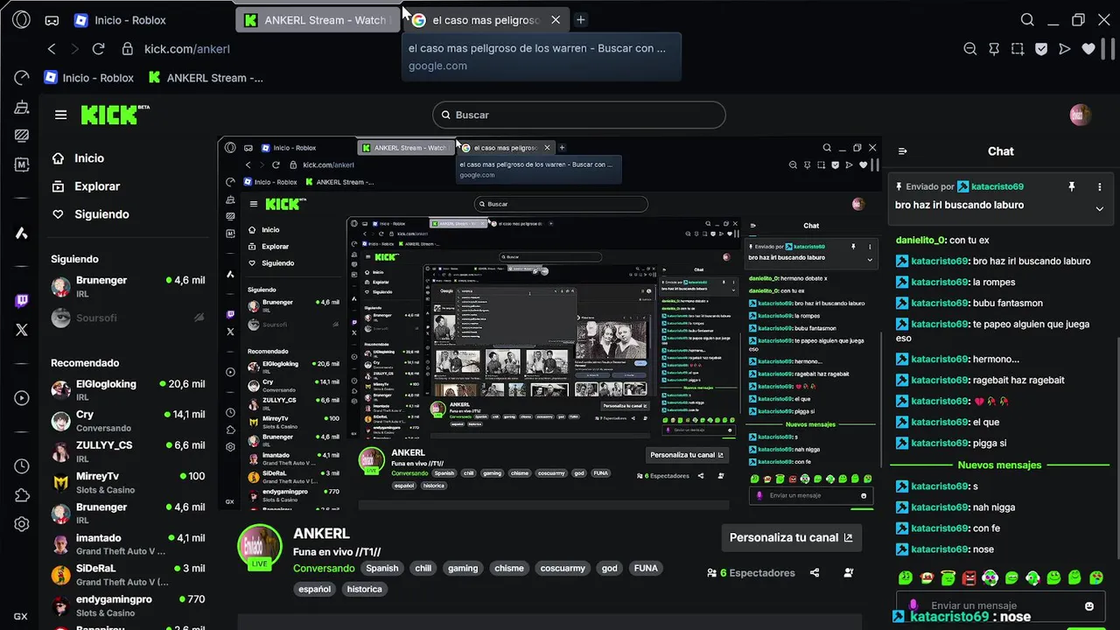This screenshot has height=630, width=1120.
Task: Open Explorar in Kick sidebar
Action: point(86,186)
